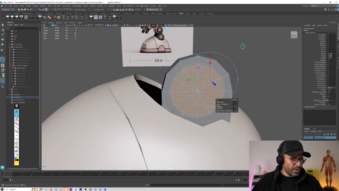Activate the Rotate tool in toolbox
339x191 pixels.
(3, 45)
